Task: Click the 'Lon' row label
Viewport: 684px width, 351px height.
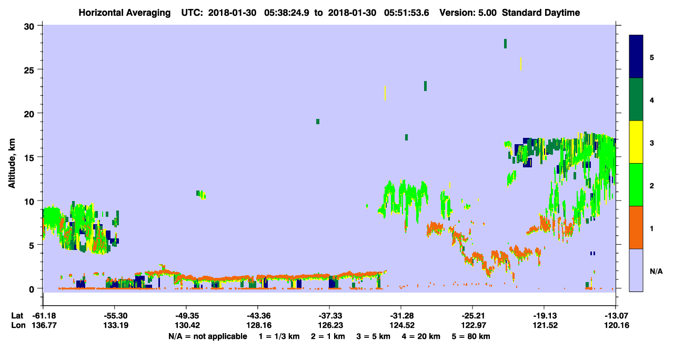Action: point(17,325)
